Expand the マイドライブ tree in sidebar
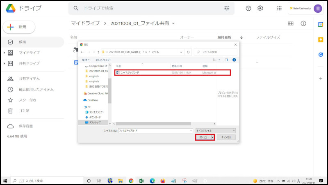This screenshot has height=185, width=328. (4, 53)
